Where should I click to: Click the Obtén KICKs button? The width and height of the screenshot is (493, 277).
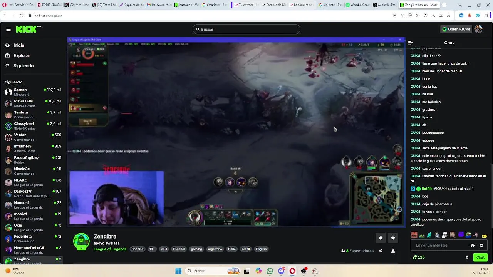[456, 29]
